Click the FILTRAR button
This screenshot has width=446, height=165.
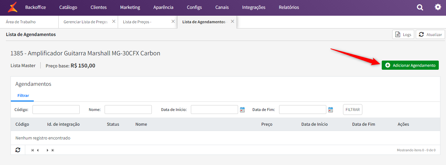(353, 110)
